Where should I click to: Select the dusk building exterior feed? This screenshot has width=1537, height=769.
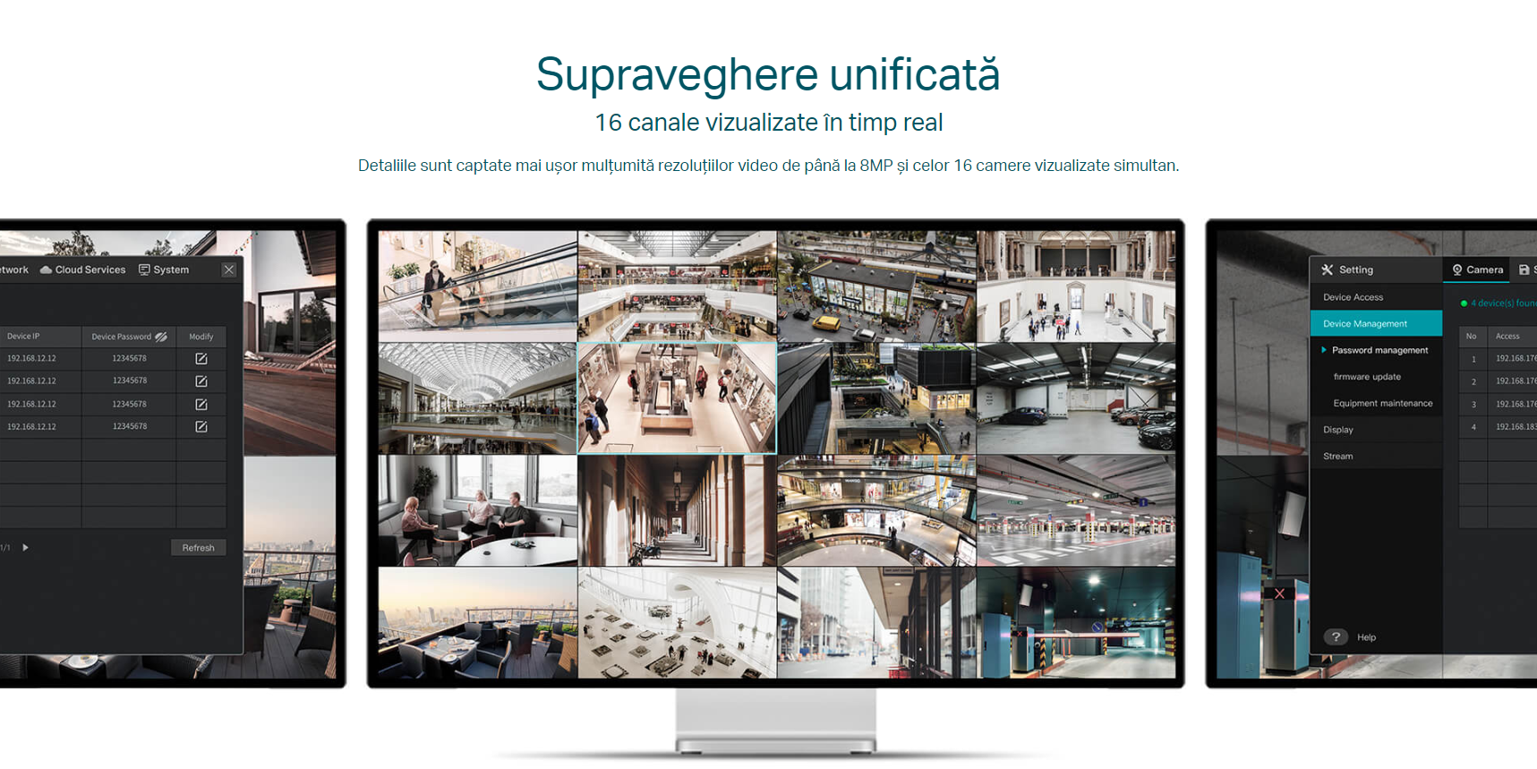(x=876, y=398)
